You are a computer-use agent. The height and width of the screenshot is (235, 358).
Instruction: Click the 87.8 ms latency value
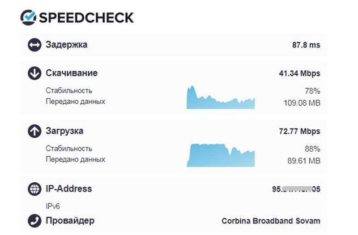click(x=306, y=45)
